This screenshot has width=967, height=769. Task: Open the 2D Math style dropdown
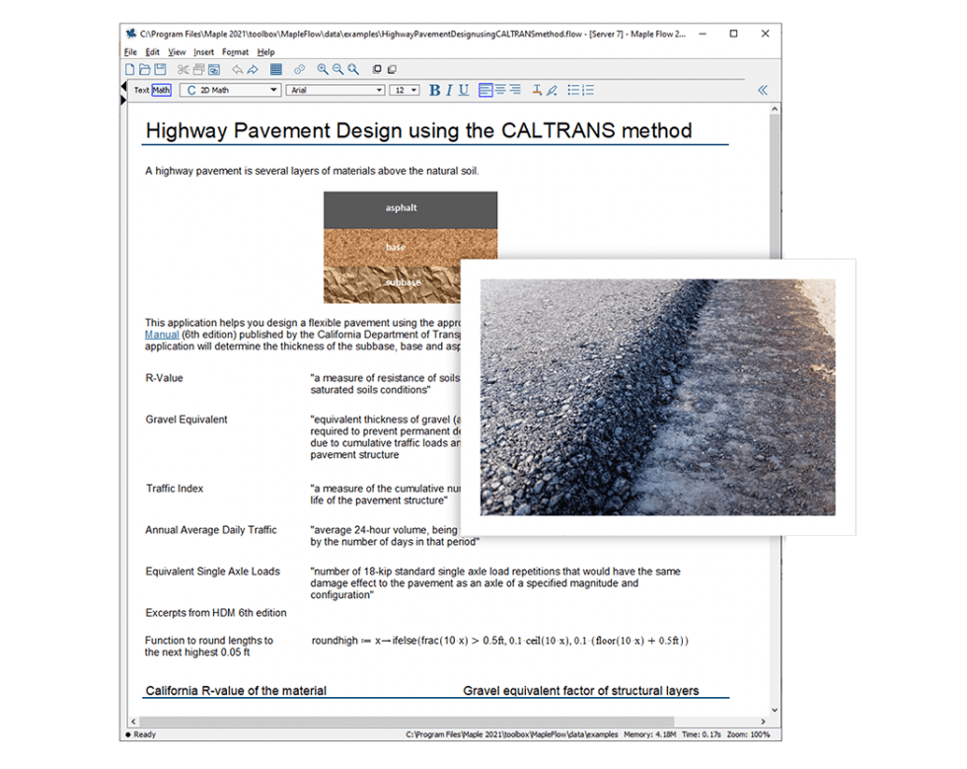click(x=231, y=90)
